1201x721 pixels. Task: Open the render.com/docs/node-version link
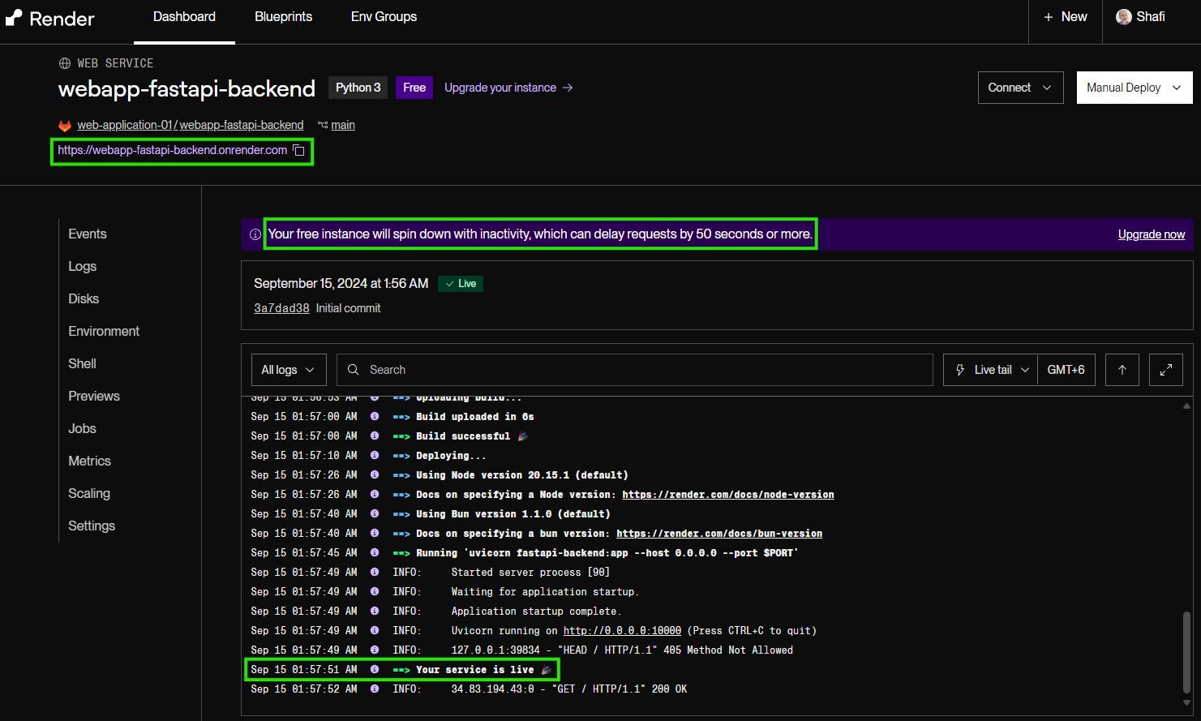pyautogui.click(x=728, y=495)
